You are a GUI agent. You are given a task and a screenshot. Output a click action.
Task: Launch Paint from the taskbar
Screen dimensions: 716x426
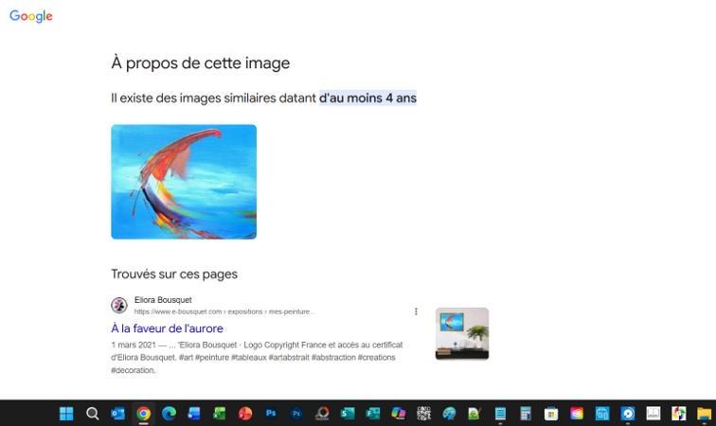tap(449, 414)
